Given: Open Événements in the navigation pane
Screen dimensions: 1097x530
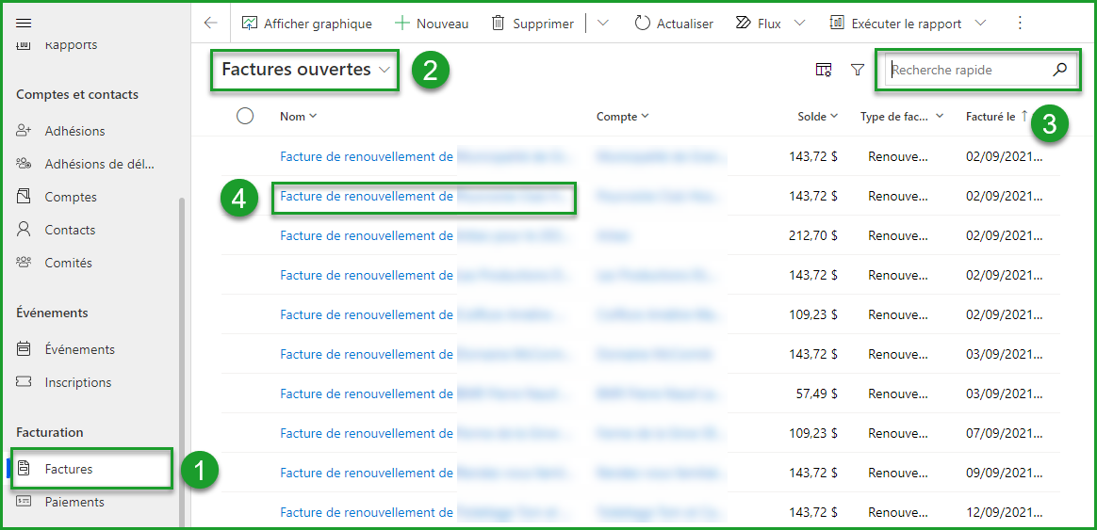Looking at the screenshot, I should (79, 349).
